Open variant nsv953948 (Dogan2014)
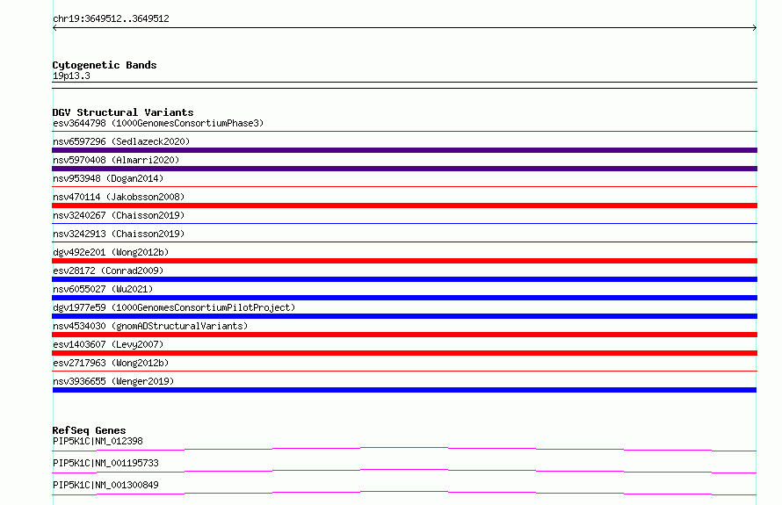 pos(108,178)
